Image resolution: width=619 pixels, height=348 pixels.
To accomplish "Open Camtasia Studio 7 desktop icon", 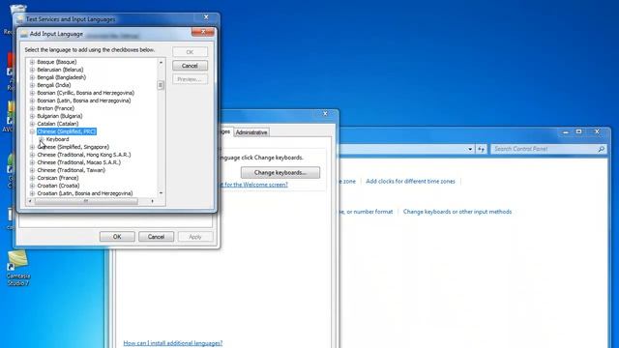I will 17,268.
